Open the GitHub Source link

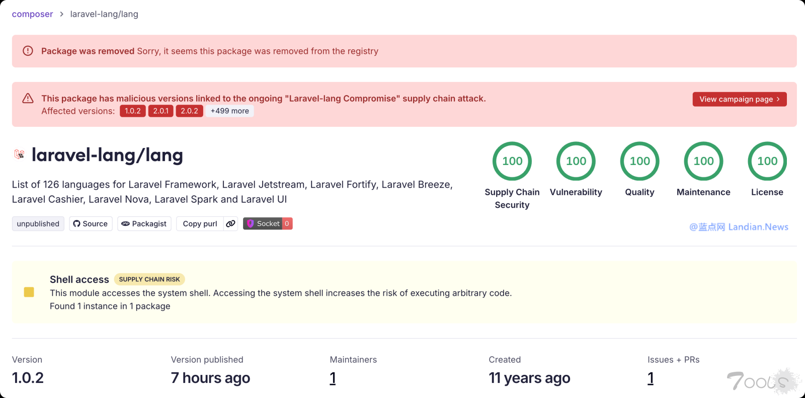click(x=91, y=224)
